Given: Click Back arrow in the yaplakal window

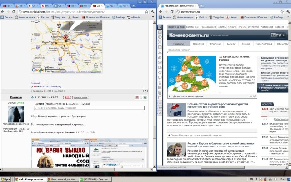Looking at the screenshot, I should point(3,12).
